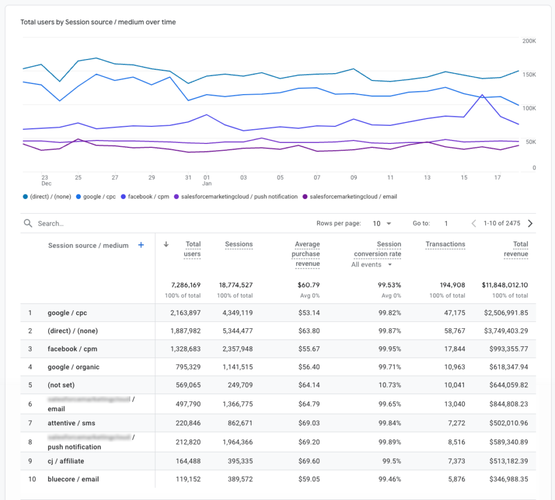
Task: Toggle the facebook / cpm legend entry
Action: [x=123, y=196]
